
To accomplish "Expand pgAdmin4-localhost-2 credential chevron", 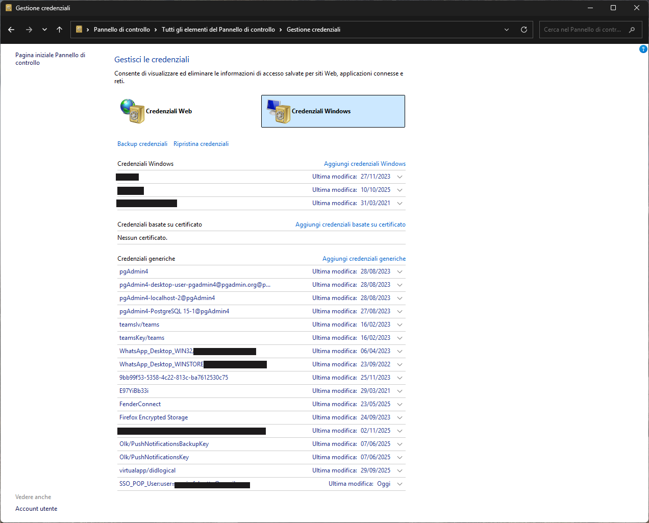I will pos(400,298).
